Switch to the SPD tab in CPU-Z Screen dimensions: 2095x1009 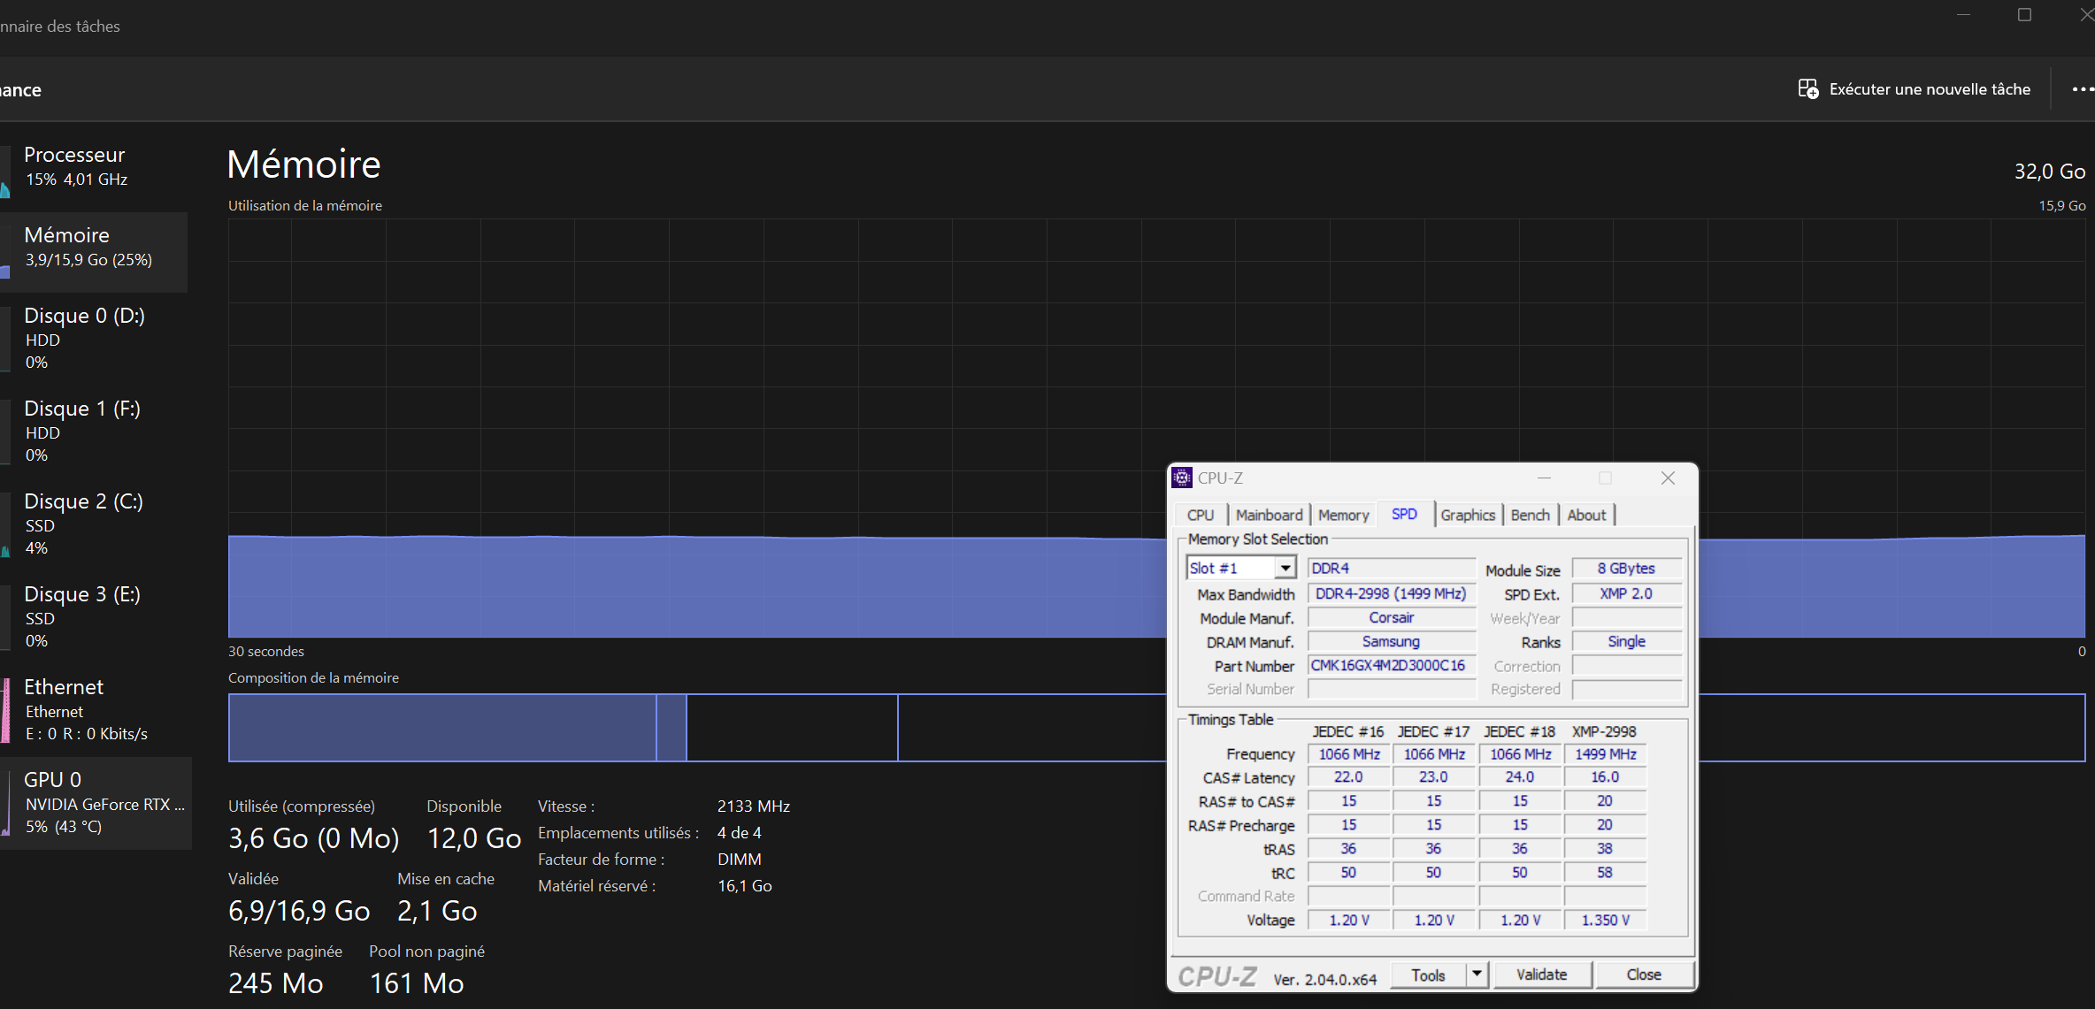[1404, 514]
